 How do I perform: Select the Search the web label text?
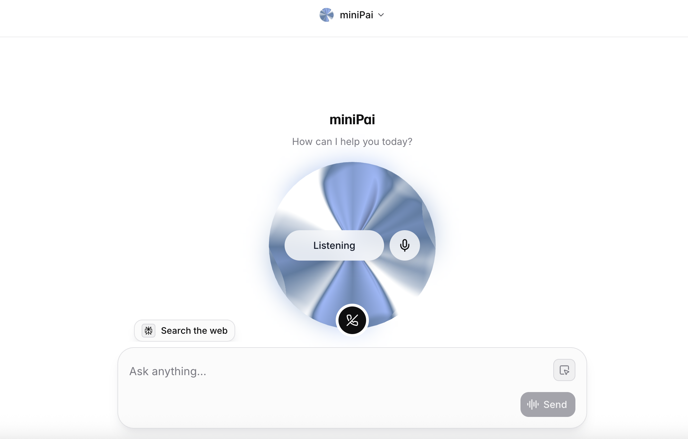[194, 331]
